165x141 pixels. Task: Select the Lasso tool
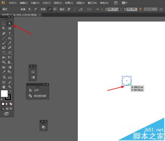[10, 28]
